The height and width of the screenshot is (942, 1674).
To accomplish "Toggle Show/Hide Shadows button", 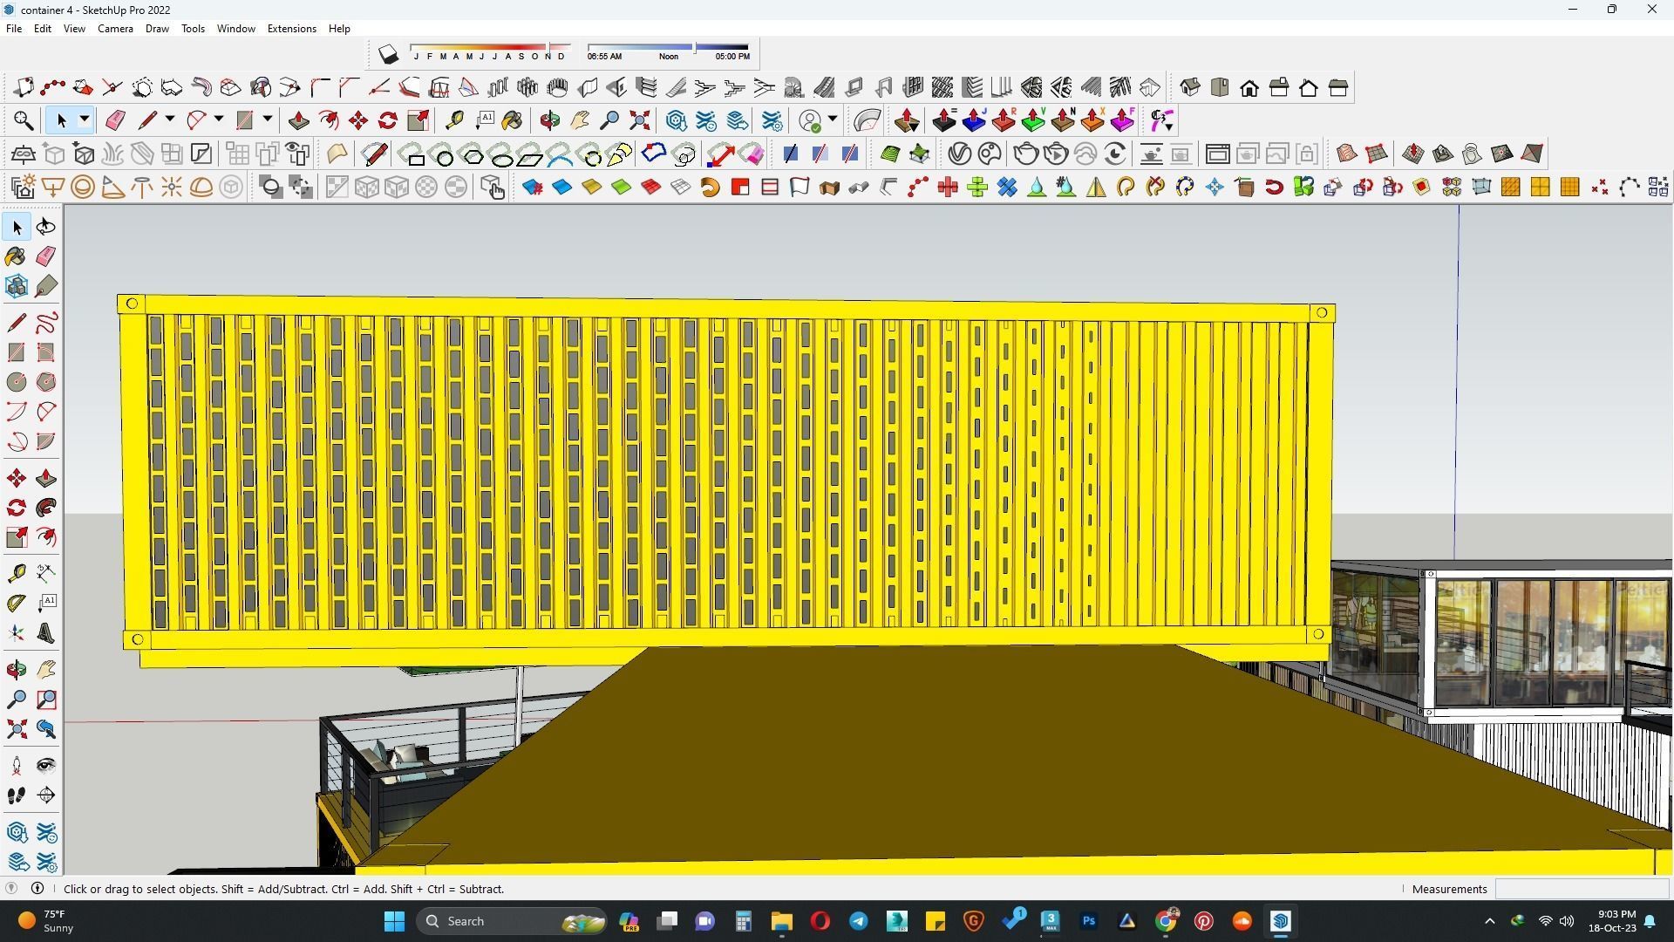I will pyautogui.click(x=388, y=55).
